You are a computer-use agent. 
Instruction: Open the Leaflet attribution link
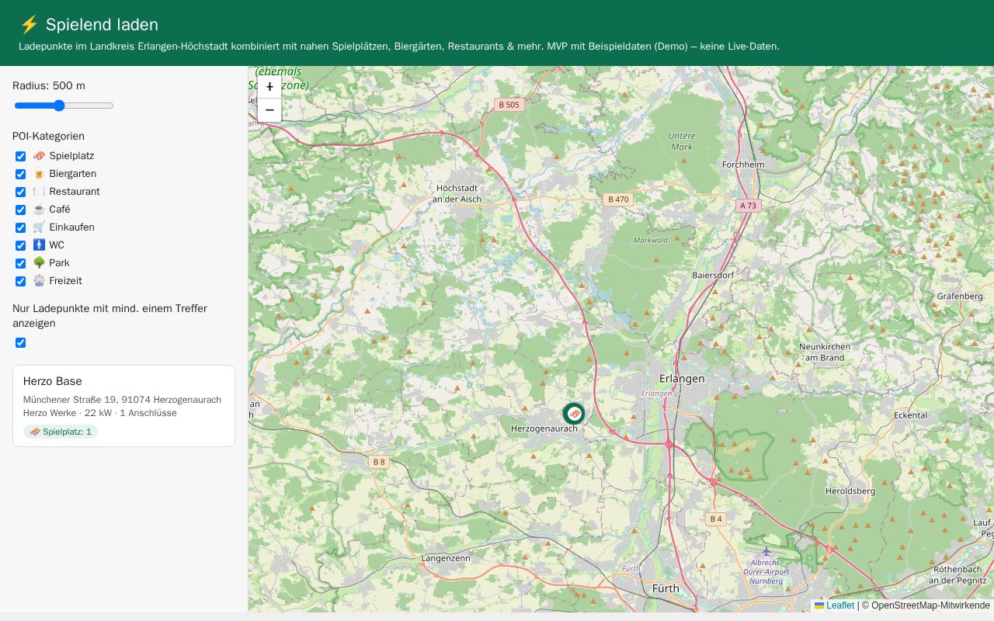point(835,605)
